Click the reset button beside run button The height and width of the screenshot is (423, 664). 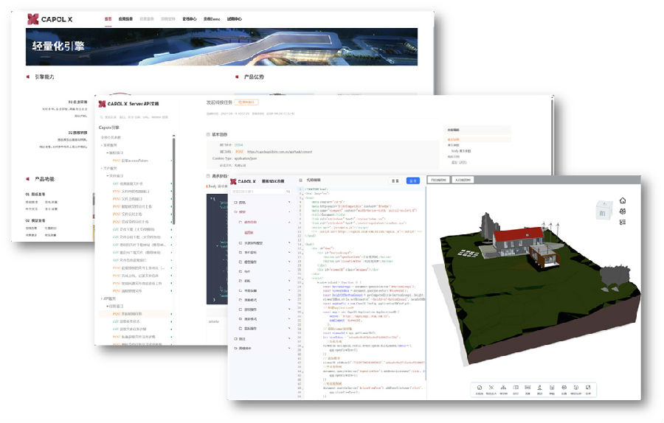point(395,181)
